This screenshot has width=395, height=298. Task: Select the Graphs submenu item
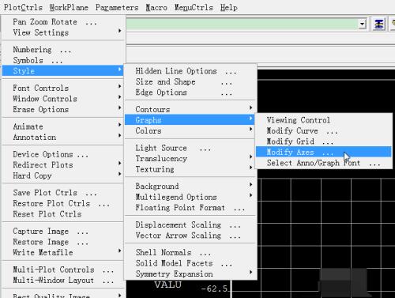pyautogui.click(x=190, y=120)
